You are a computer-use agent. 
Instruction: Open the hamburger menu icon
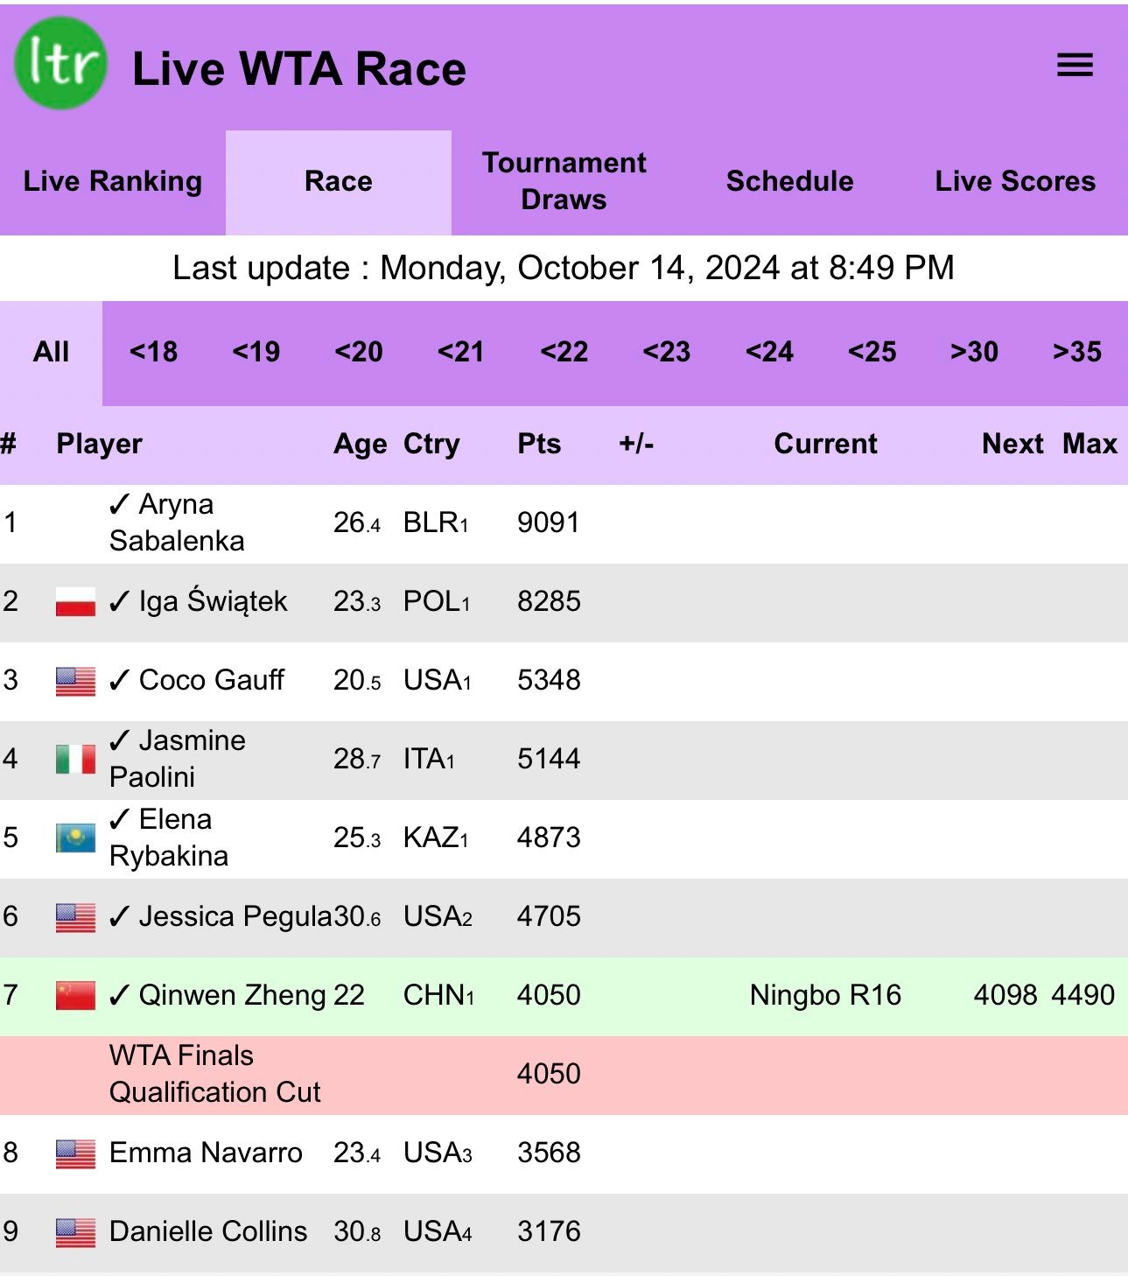click(x=1075, y=65)
